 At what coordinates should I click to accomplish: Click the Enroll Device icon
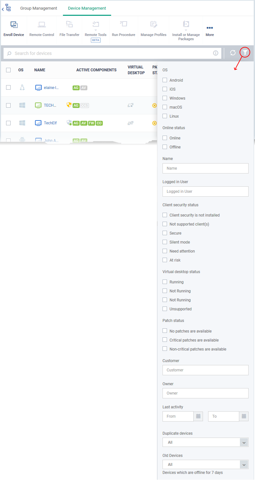pos(14,25)
